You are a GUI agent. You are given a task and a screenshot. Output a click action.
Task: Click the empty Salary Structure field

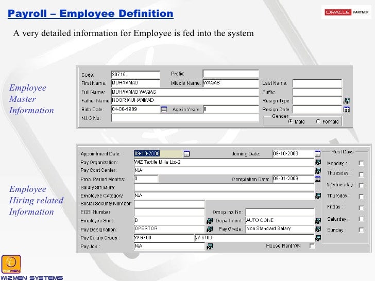point(224,187)
